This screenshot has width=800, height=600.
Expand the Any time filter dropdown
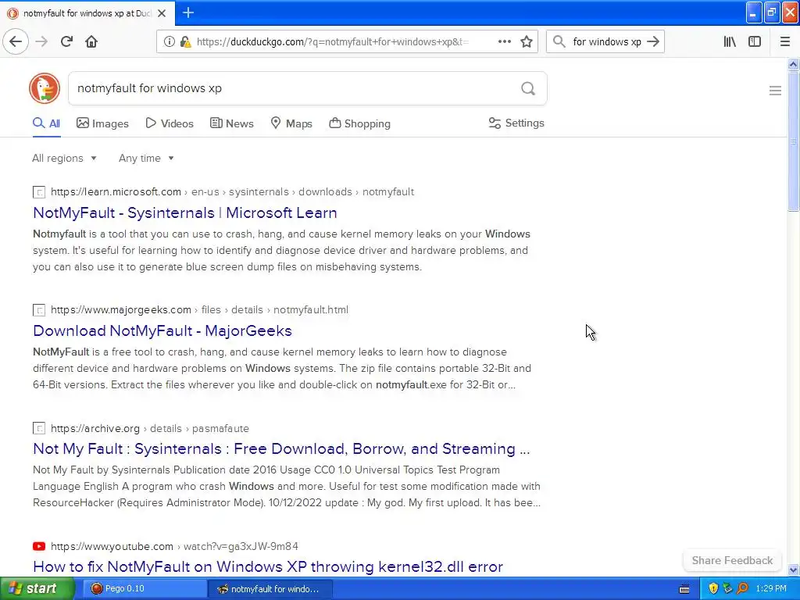click(x=146, y=158)
